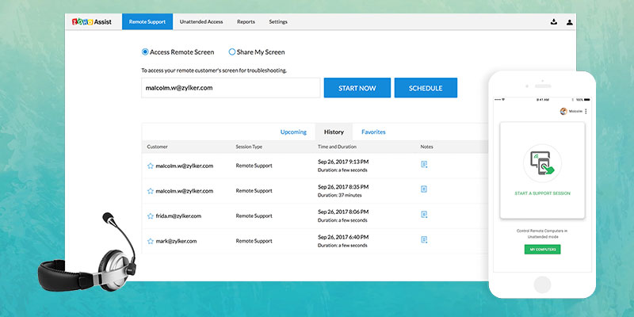This screenshot has height=317, width=634.
Task: Favorite the frida.m@zylker.com session star
Action: tap(150, 216)
